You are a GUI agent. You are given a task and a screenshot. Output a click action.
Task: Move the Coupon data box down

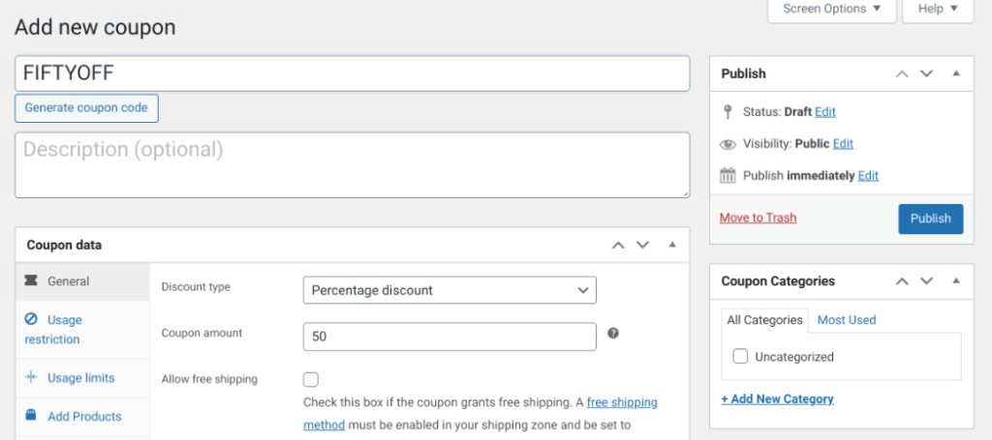click(x=643, y=245)
